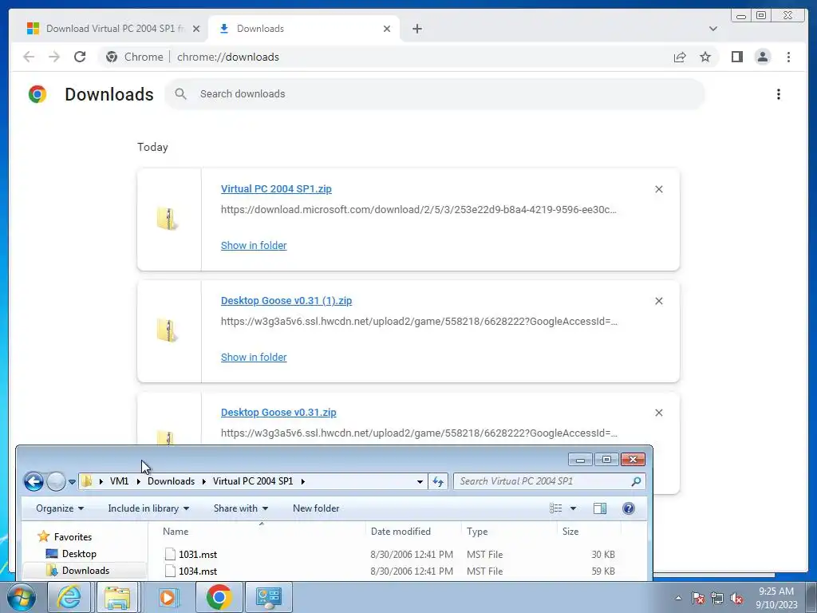Open the tab search chevron
Screen dimensions: 817x613
tap(712, 29)
